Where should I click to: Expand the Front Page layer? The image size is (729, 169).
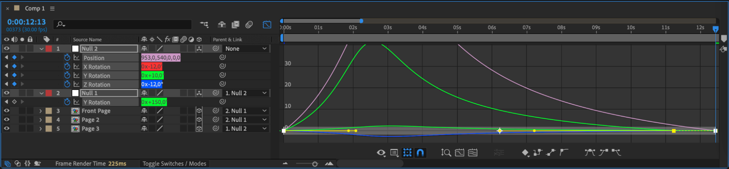(40, 111)
